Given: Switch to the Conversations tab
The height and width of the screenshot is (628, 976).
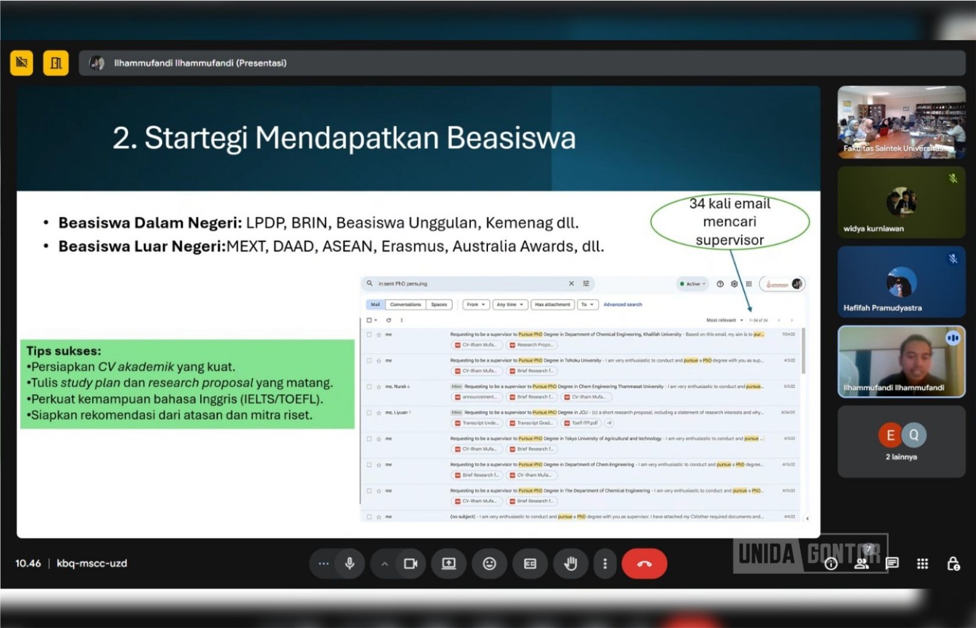Looking at the screenshot, I should tap(406, 304).
